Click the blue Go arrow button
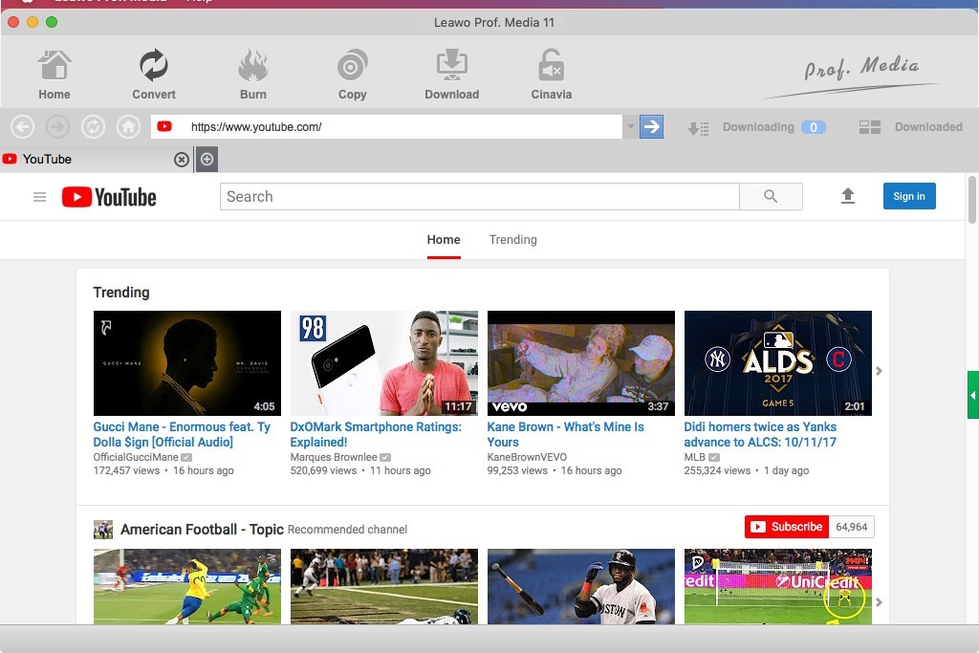The width and height of the screenshot is (979, 653). pos(651,127)
